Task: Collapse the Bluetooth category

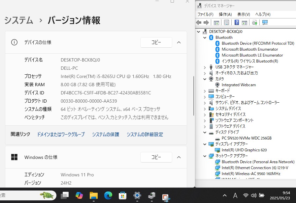Action: click(x=205, y=38)
